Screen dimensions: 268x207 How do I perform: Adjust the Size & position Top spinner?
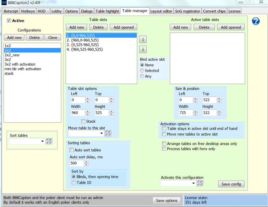coord(219,100)
